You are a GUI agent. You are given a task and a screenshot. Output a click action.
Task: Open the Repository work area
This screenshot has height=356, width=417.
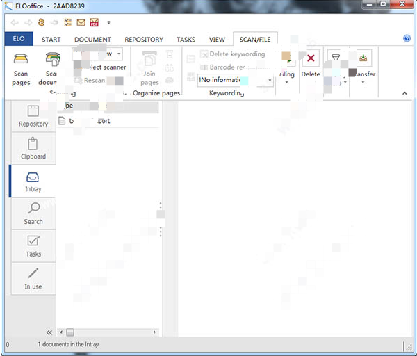click(x=33, y=116)
